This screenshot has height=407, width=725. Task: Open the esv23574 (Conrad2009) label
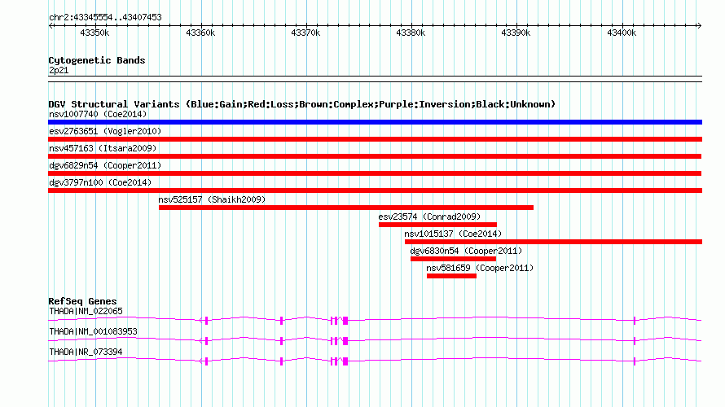[x=429, y=217]
